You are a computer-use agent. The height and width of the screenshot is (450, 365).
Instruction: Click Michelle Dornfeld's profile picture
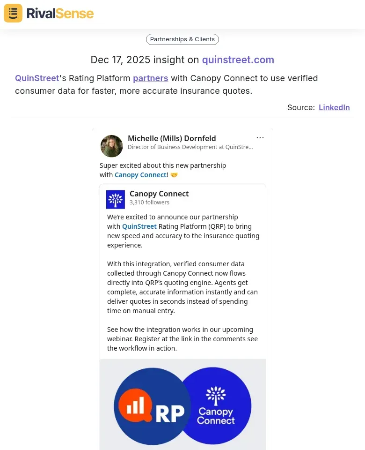coord(111,146)
